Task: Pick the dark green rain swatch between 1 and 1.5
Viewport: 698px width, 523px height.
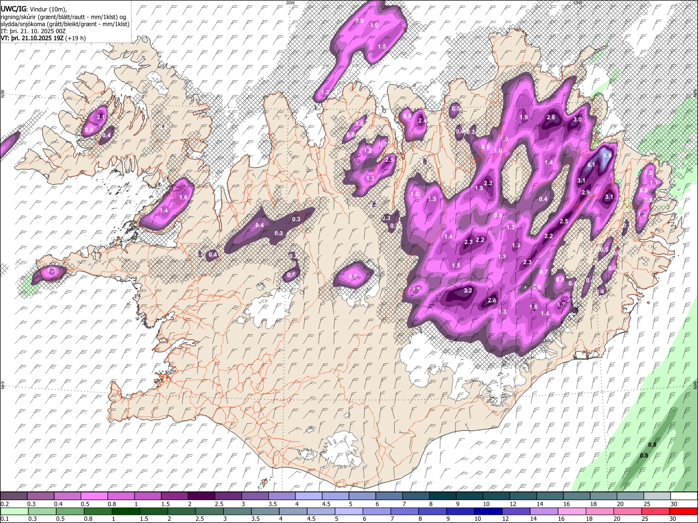Action: [125, 511]
